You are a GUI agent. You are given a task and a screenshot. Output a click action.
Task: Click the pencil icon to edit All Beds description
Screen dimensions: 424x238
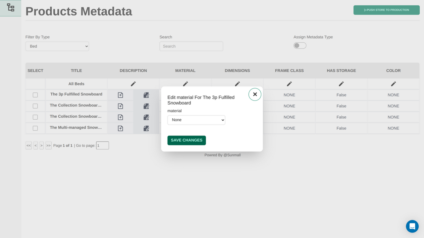[133, 84]
